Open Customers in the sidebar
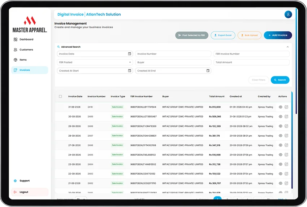Screen dimensions: 307x207 pyautogui.click(x=23, y=50)
